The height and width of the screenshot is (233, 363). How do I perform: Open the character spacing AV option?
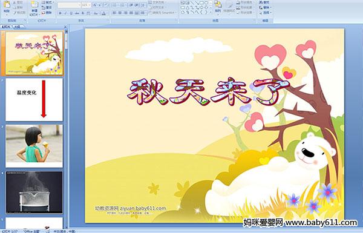(88, 13)
